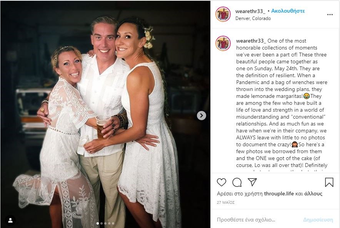Viewport: 340px width, 228px height.
Task: Follow the account via Ακολουθήστε
Action: 288,11
